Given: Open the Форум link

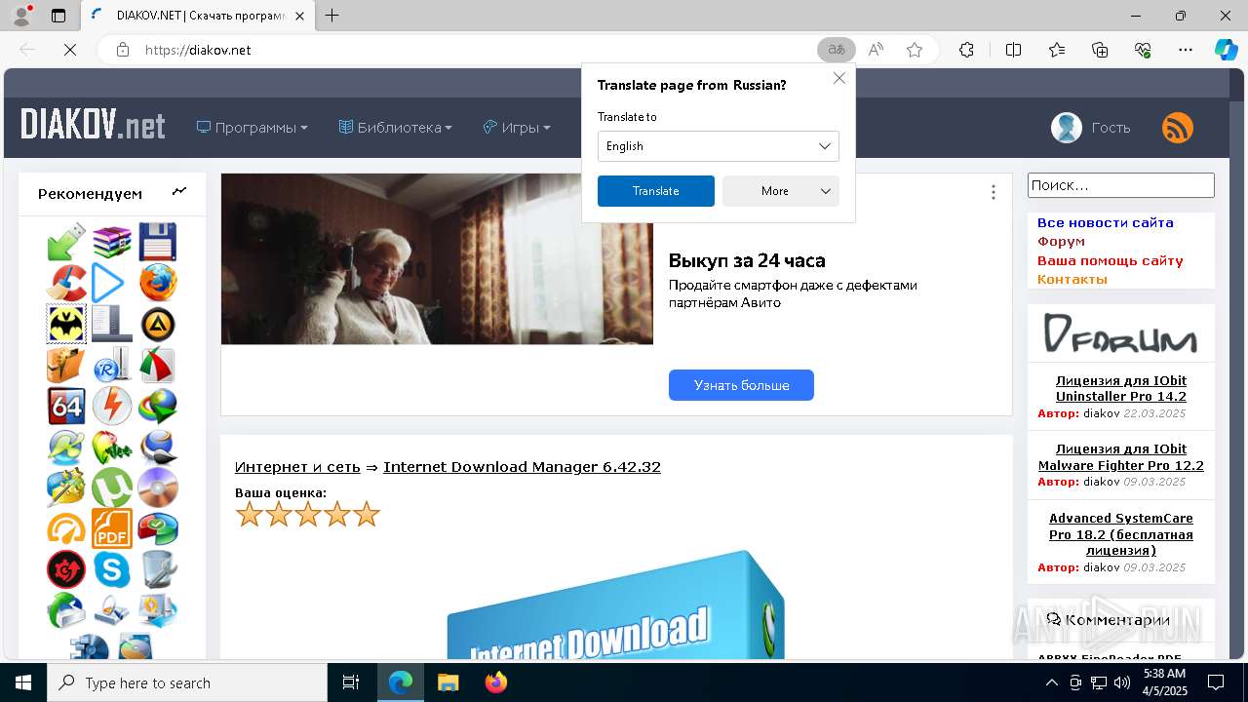Looking at the screenshot, I should pyautogui.click(x=1061, y=242).
